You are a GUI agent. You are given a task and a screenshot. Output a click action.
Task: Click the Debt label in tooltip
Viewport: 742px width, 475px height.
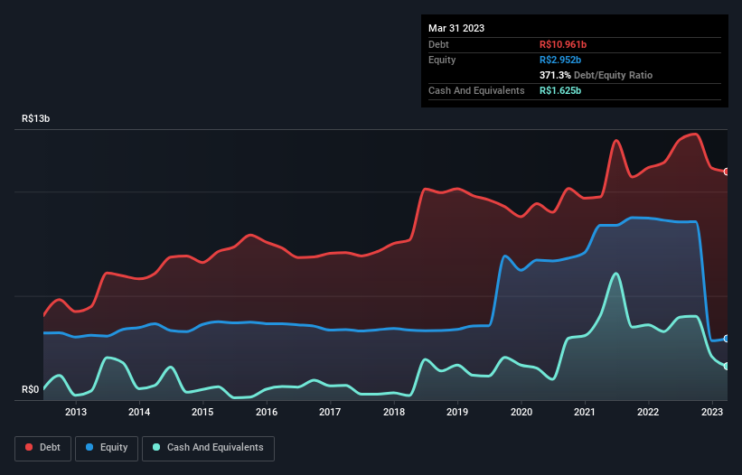click(x=438, y=44)
